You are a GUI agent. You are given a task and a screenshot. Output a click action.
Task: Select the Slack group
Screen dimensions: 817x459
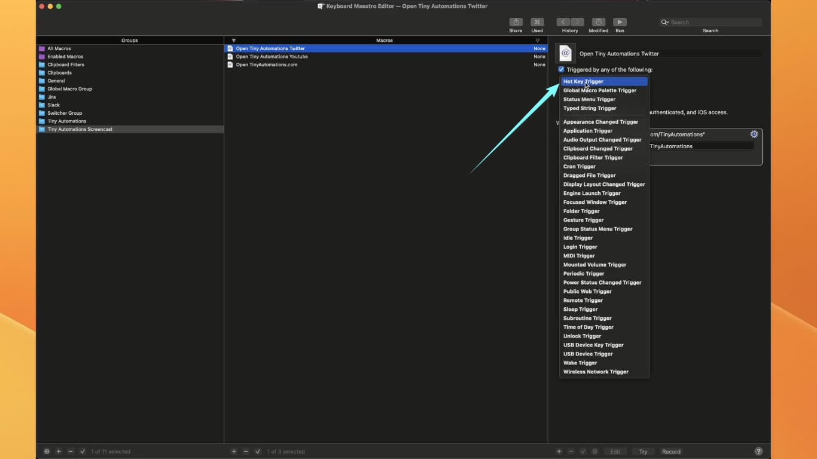[x=130, y=105]
